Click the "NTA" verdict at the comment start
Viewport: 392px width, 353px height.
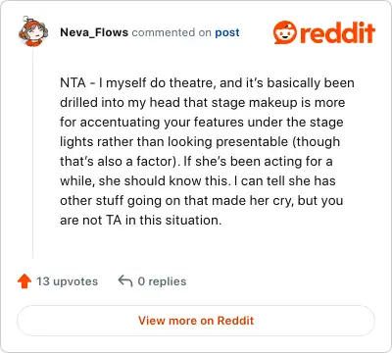[x=73, y=82]
